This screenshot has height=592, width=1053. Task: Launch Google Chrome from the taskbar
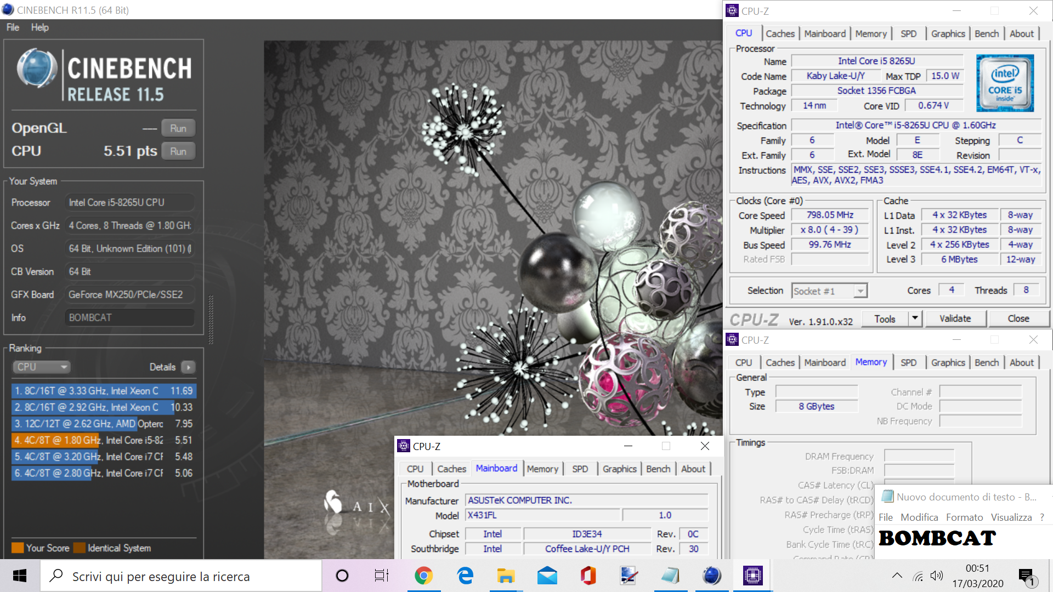click(423, 576)
